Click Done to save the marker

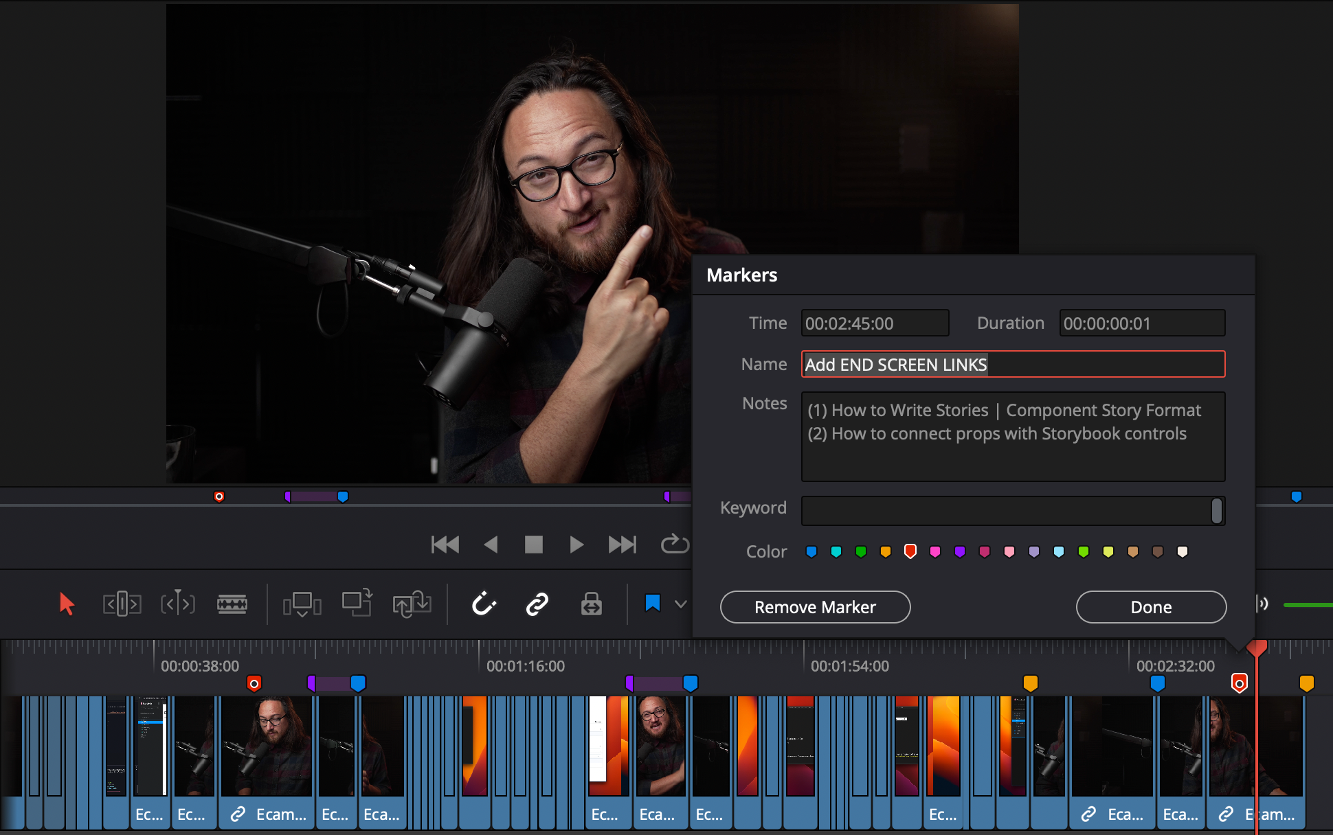[x=1151, y=607]
